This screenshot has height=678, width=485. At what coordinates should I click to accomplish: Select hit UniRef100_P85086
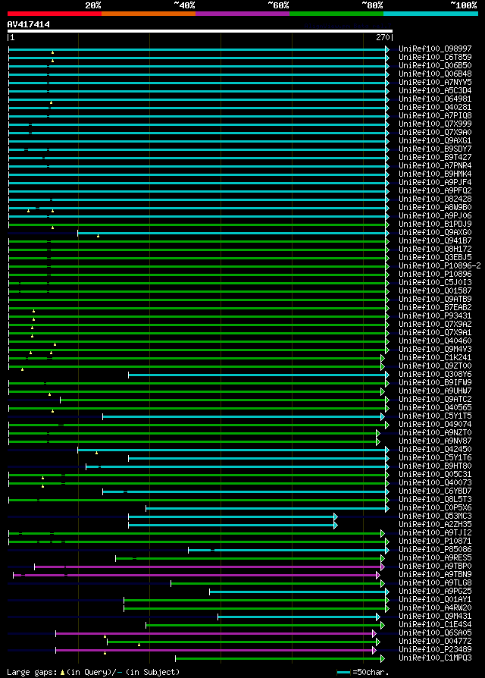(435, 549)
